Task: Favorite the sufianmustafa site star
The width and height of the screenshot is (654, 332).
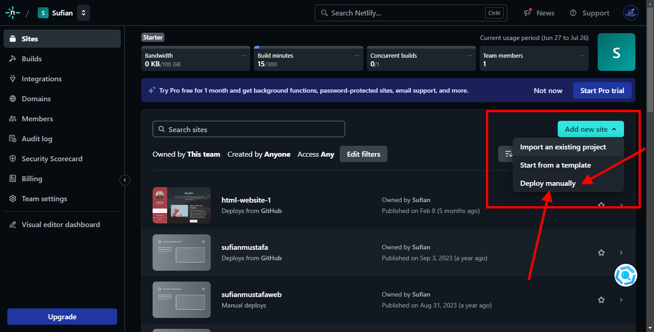Action: pyautogui.click(x=601, y=253)
